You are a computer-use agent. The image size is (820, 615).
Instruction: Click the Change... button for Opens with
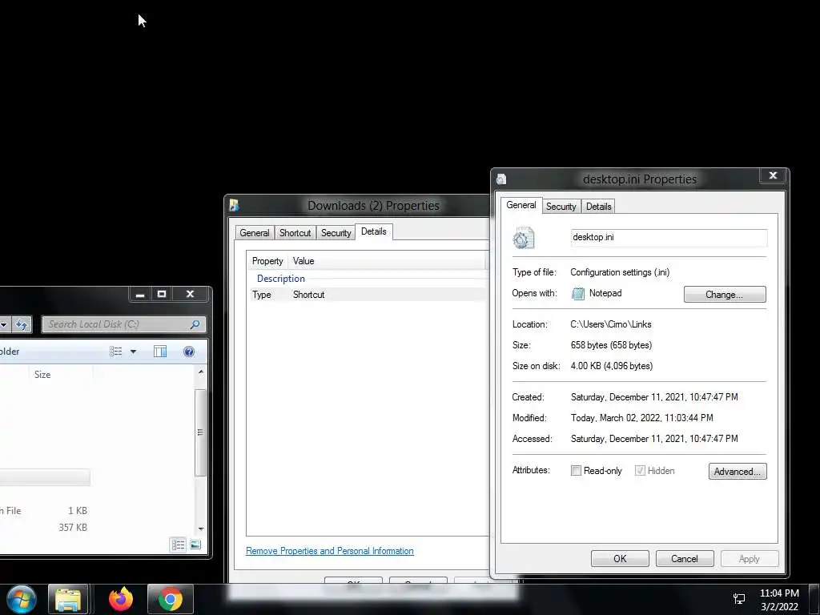click(724, 295)
